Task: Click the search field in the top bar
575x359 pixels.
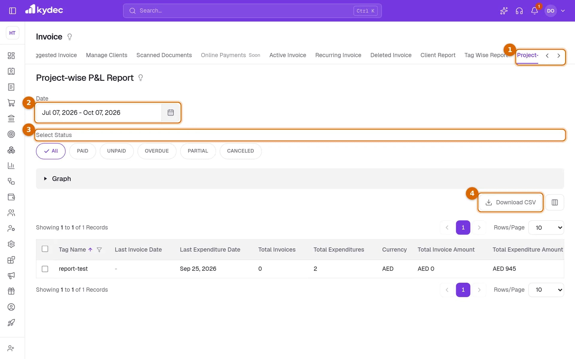Action: tap(252, 11)
